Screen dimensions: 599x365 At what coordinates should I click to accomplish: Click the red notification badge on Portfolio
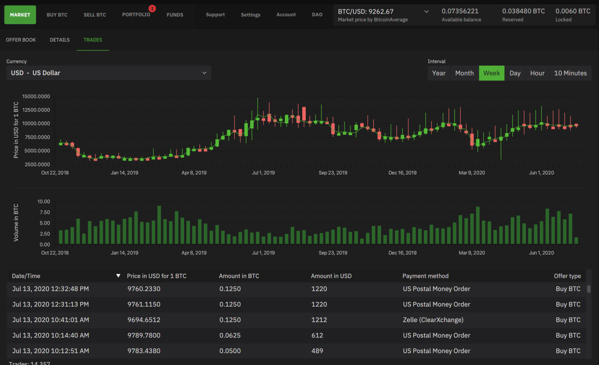tap(152, 9)
